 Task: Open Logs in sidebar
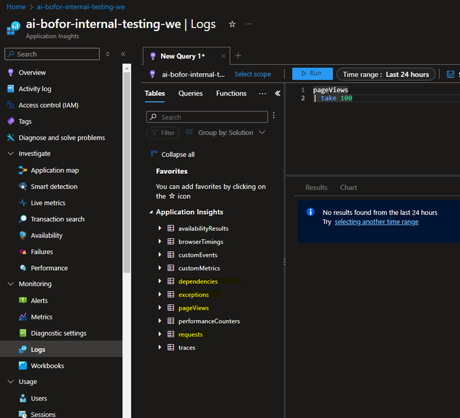38,349
